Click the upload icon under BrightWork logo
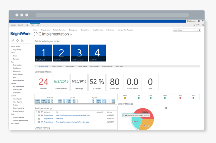Viewport: 216px width, 143px height. coord(12,41)
